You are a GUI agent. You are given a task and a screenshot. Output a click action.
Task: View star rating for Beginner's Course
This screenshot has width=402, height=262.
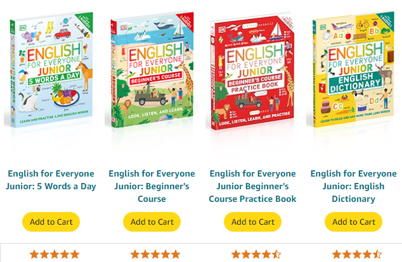pyautogui.click(x=155, y=254)
